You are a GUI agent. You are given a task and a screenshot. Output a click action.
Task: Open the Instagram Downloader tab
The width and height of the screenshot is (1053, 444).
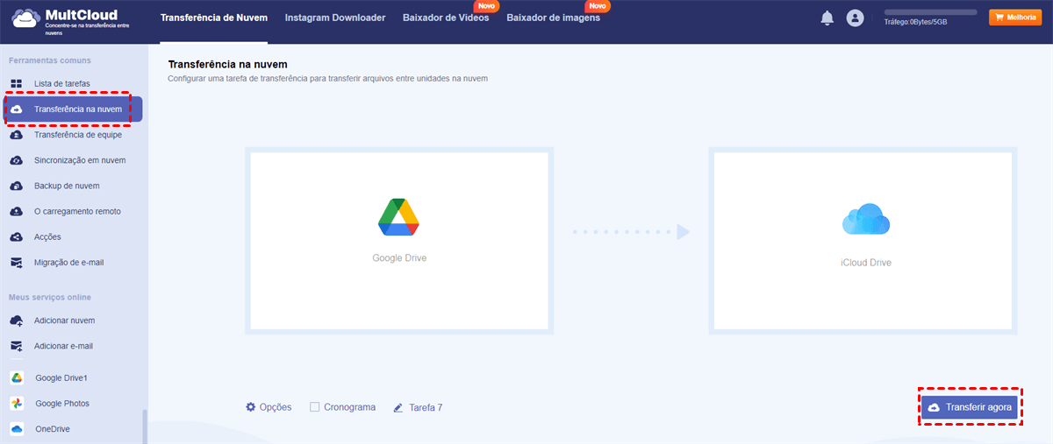point(335,18)
